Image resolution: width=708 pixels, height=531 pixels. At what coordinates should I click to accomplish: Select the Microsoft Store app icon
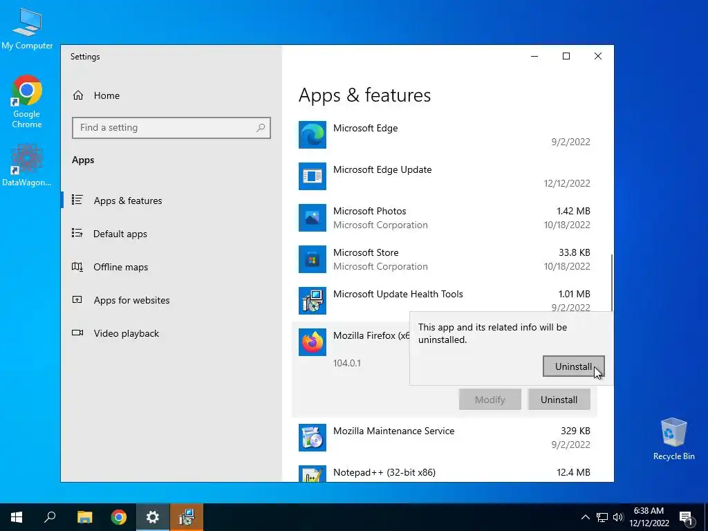coord(312,259)
